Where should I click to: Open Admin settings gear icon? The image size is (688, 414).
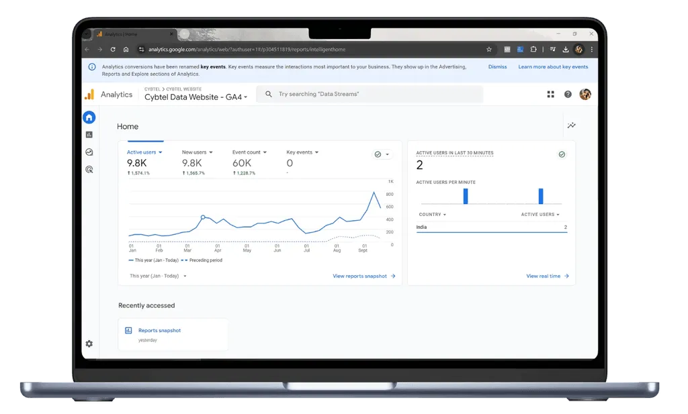tap(89, 344)
